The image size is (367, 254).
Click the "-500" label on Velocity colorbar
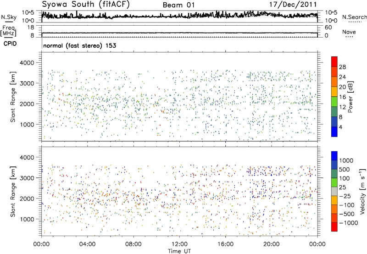(346, 214)
